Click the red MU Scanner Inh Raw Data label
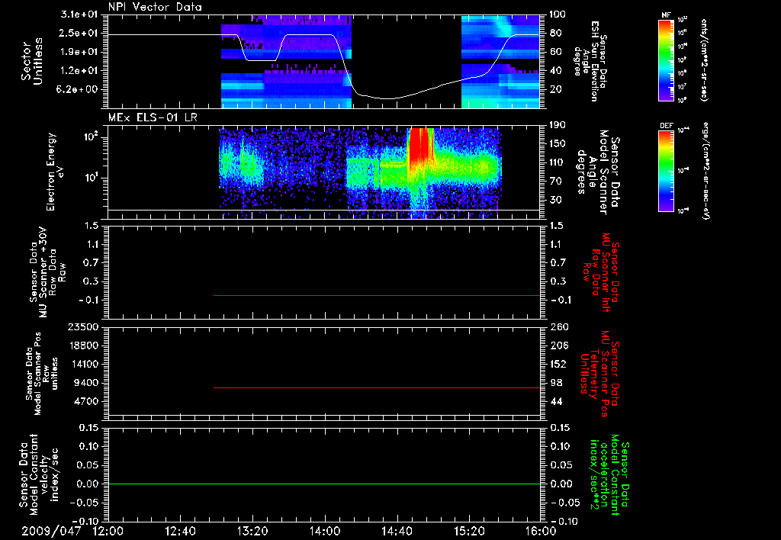The width and height of the screenshot is (781, 540). point(600,272)
